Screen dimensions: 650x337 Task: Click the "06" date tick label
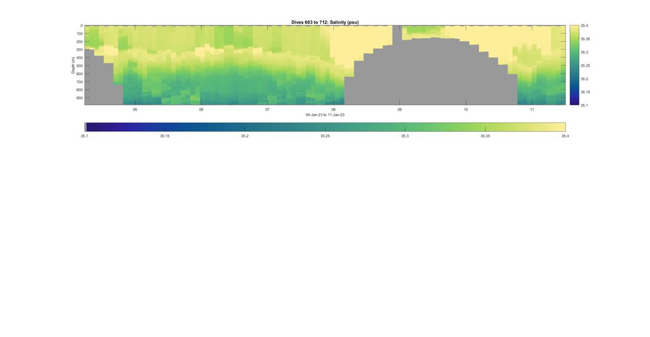pyautogui.click(x=201, y=109)
